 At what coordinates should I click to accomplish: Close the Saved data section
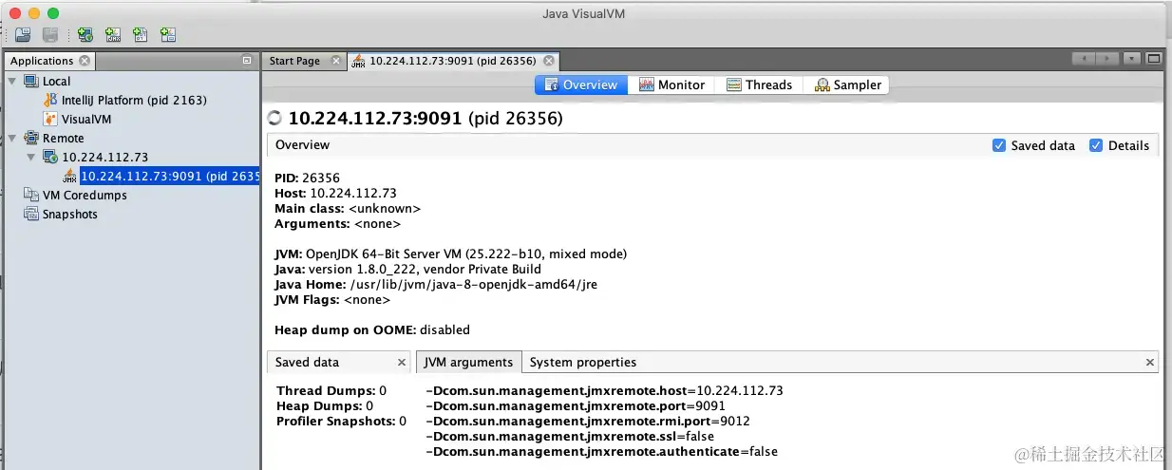pos(402,363)
